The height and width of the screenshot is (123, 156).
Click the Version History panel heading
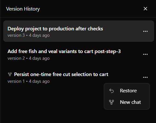(x=23, y=9)
